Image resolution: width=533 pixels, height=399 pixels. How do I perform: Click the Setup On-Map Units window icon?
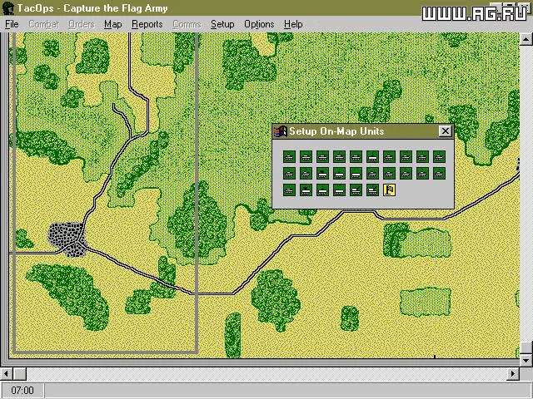tap(281, 131)
